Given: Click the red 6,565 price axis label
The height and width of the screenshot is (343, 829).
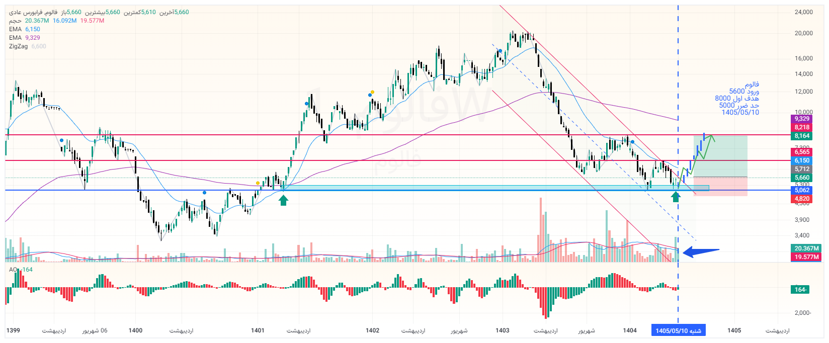Looking at the screenshot, I should pos(802,152).
